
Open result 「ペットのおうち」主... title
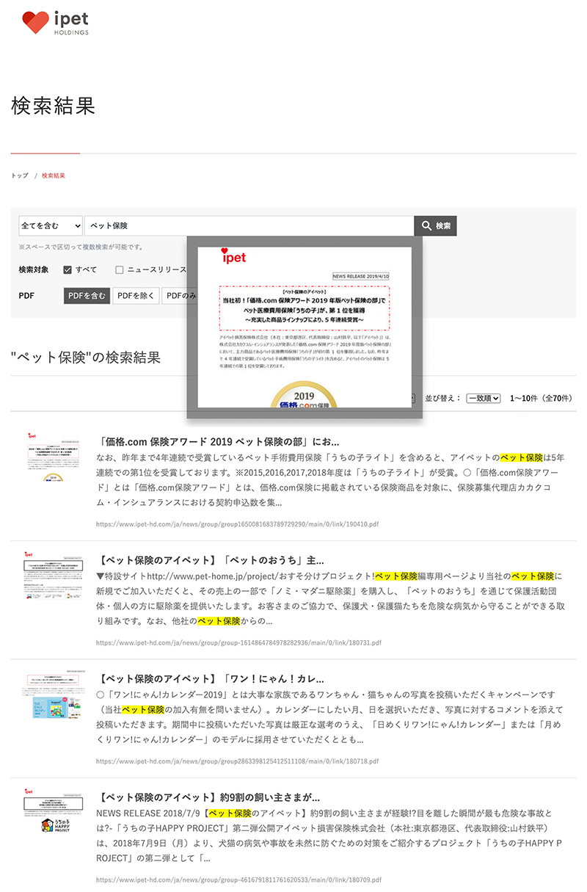[x=211, y=559]
